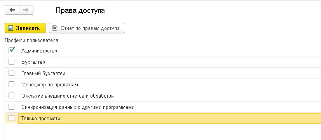Tick the Главный бухгалтер checkbox

tap(12, 73)
